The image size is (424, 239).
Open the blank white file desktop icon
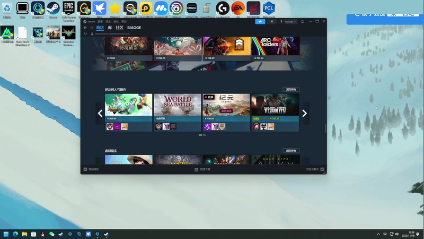click(22, 36)
